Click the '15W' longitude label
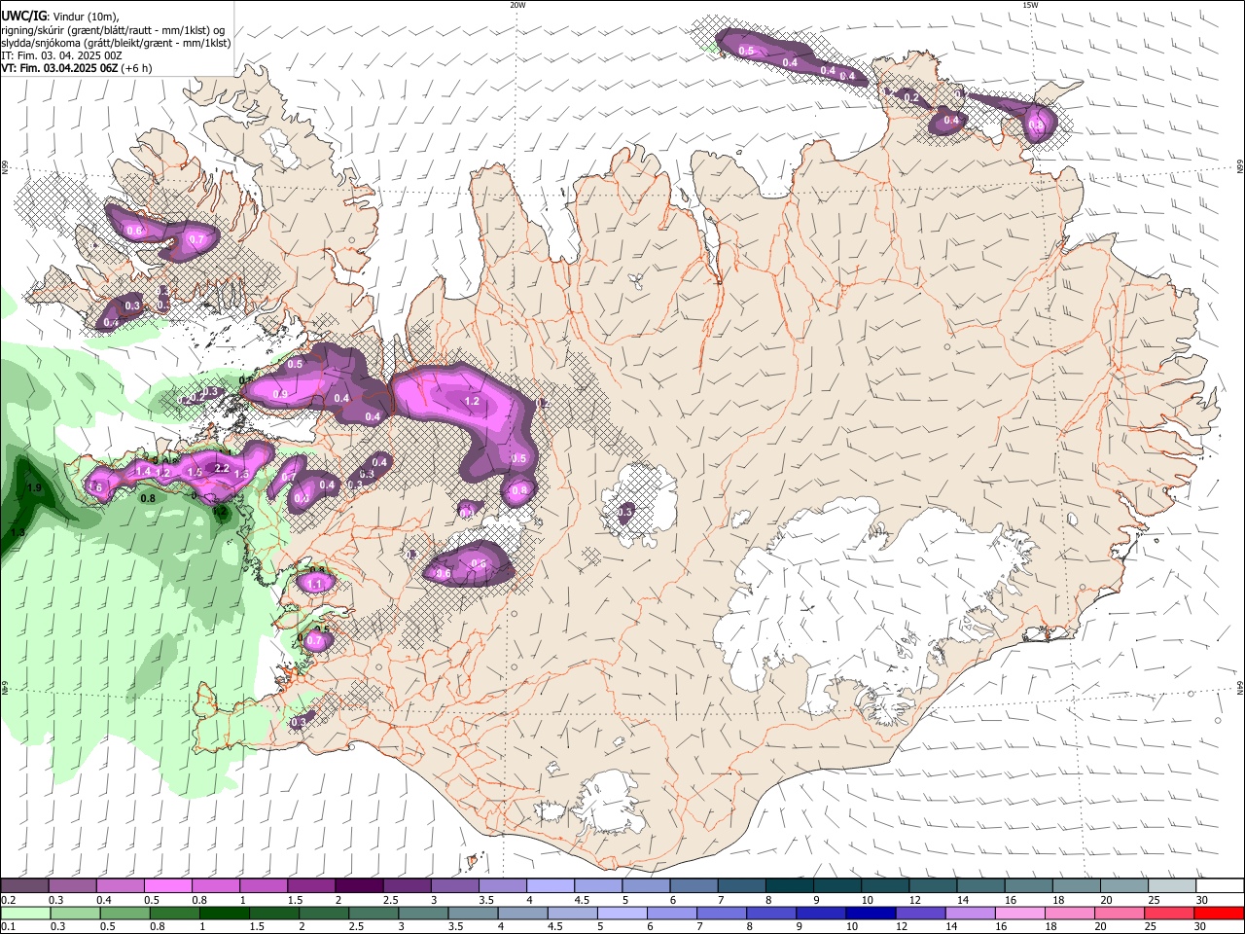Screen dimensions: 1245x934 point(1030,5)
